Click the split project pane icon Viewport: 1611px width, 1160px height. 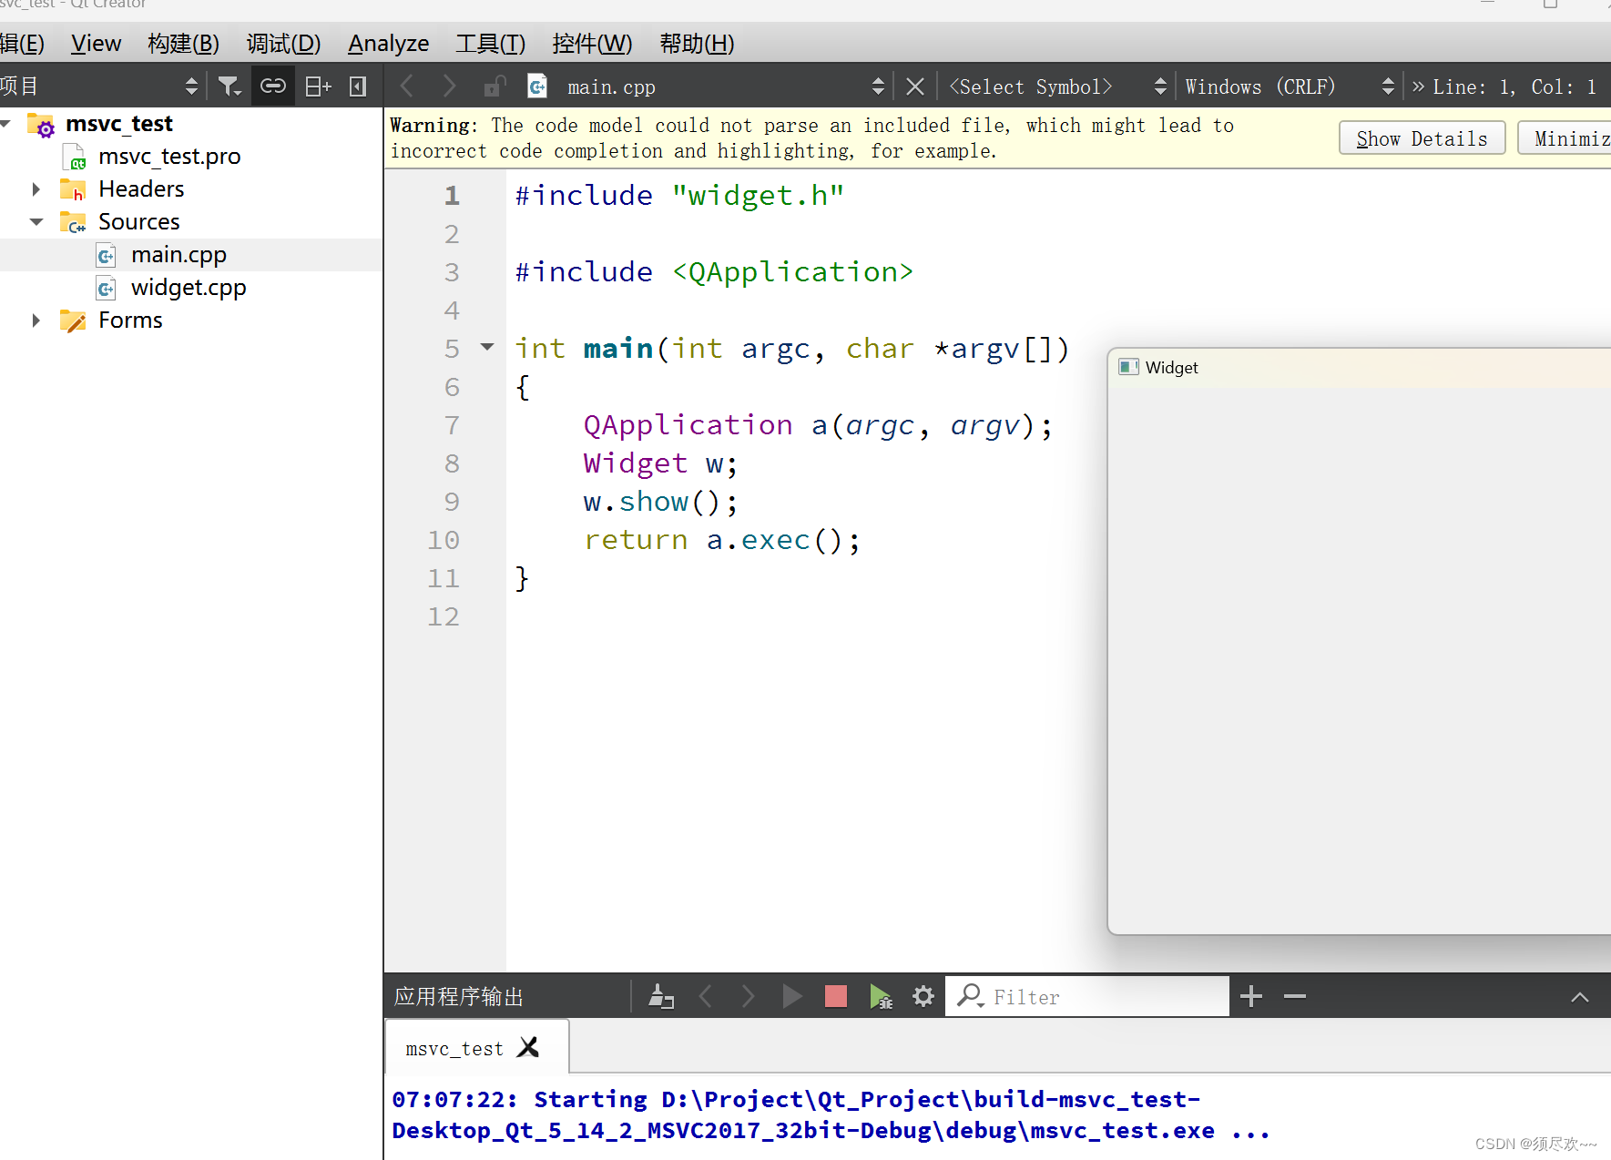pyautogui.click(x=318, y=86)
